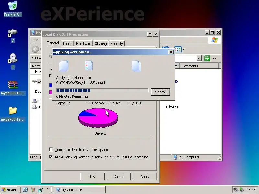Expand the address bar dropdown arrow

pos(199,58)
